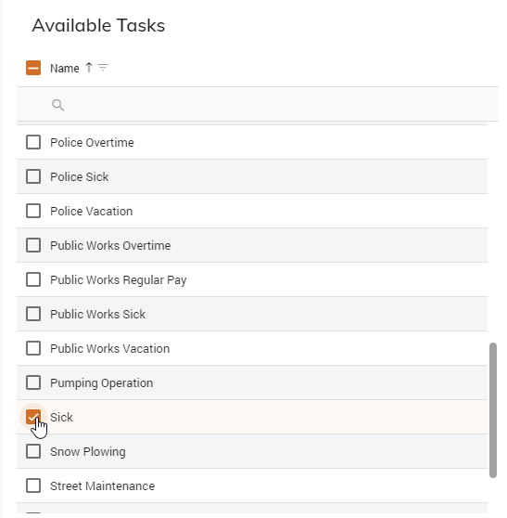Enable the Pumping Operation checkbox

(x=33, y=382)
